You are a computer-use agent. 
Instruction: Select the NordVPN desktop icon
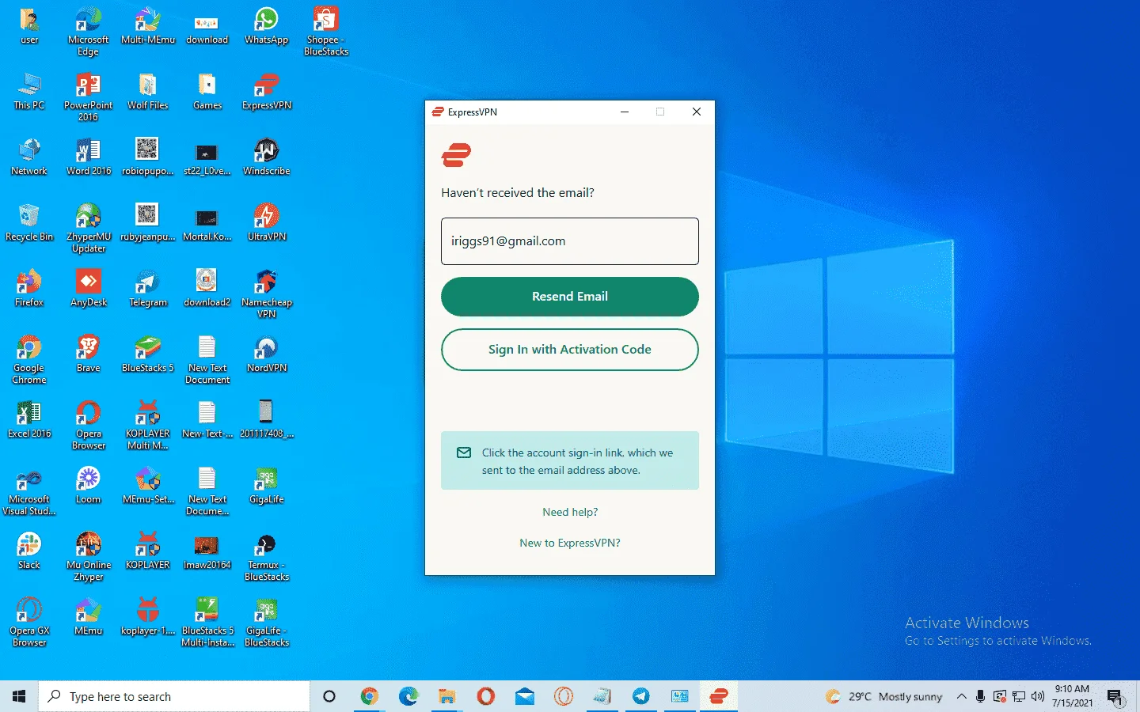point(267,354)
